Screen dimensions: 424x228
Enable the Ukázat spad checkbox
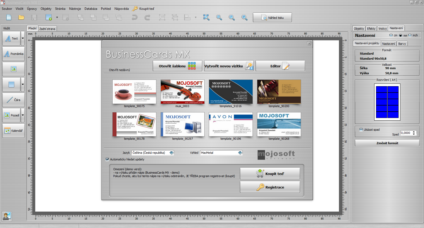click(361, 130)
